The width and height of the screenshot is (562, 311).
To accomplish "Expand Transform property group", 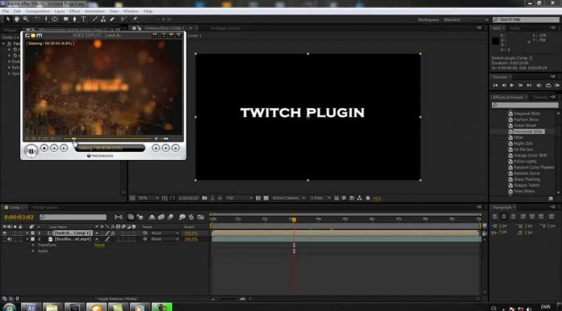I will (33, 245).
